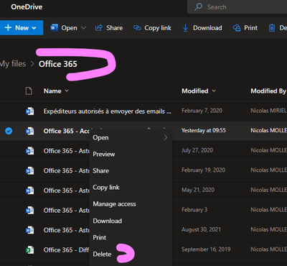
Task: Click the Download toolbar button label
Action: tap(207, 28)
